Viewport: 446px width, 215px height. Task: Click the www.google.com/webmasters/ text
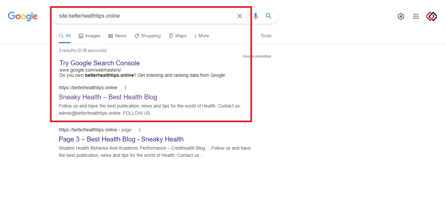click(x=90, y=70)
